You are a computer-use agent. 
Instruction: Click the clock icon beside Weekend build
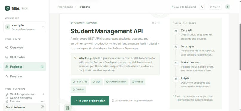pyautogui.click(x=113, y=101)
